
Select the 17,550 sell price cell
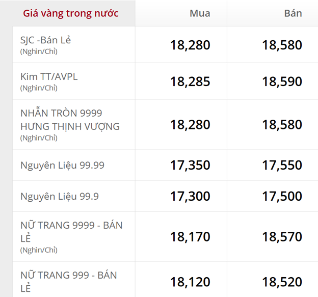(x=282, y=165)
